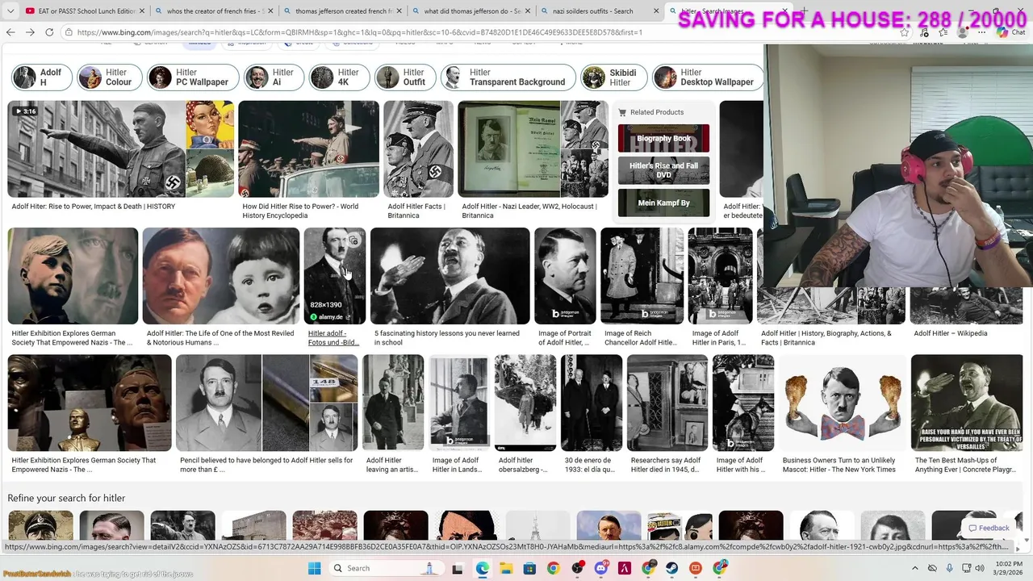This screenshot has width=1033, height=581.
Task: Open the Adolf Hitler – Wikipedia caption link
Action: pyautogui.click(x=951, y=333)
